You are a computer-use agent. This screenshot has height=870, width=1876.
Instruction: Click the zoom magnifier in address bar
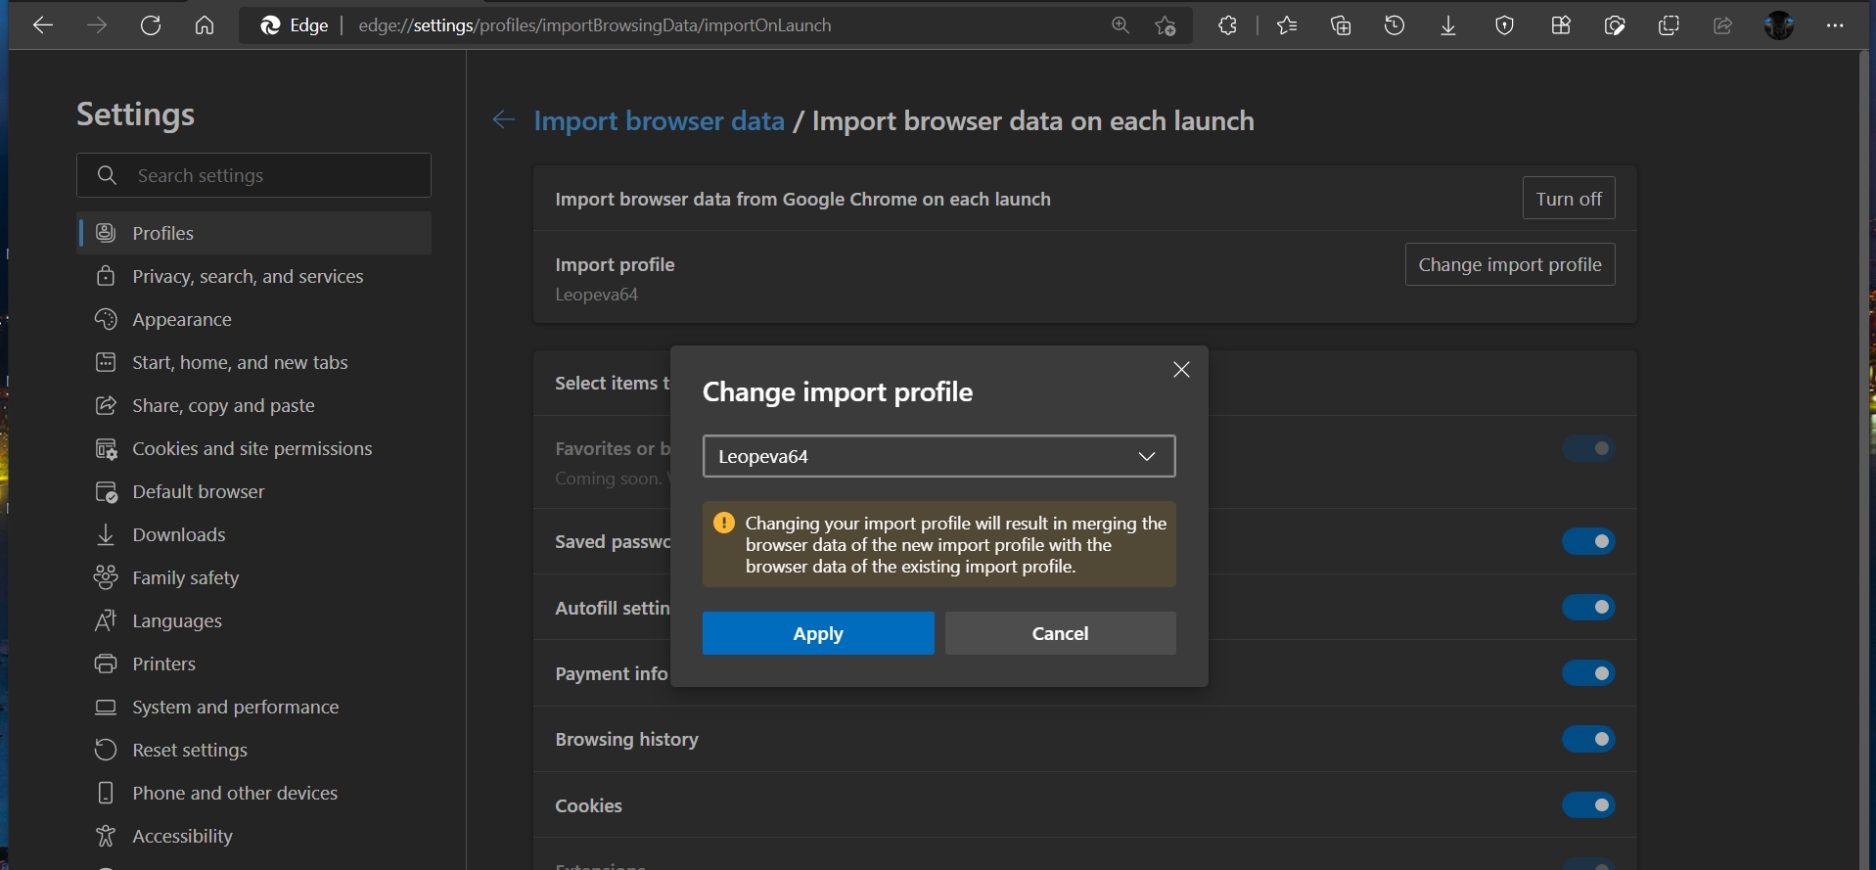(1121, 25)
